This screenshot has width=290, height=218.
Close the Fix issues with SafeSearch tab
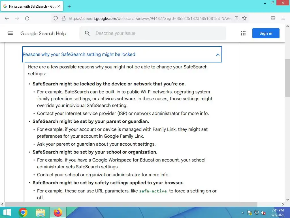[59, 6]
